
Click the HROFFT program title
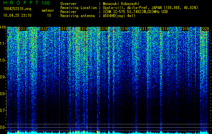21,3
